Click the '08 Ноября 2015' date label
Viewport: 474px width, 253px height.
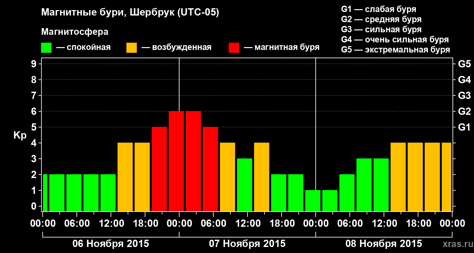(384, 244)
